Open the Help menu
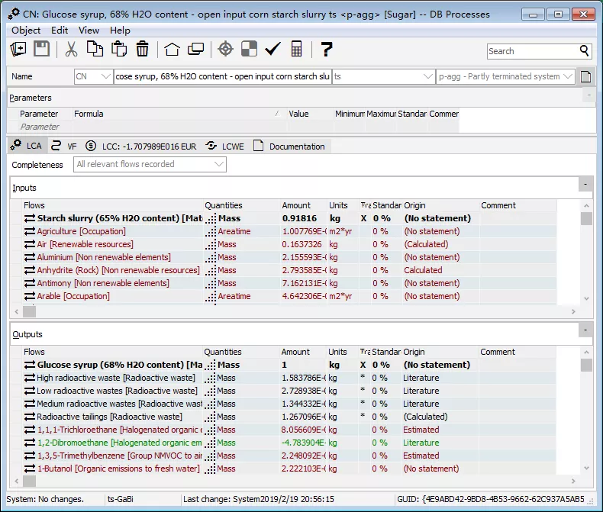603x512 pixels. point(120,31)
